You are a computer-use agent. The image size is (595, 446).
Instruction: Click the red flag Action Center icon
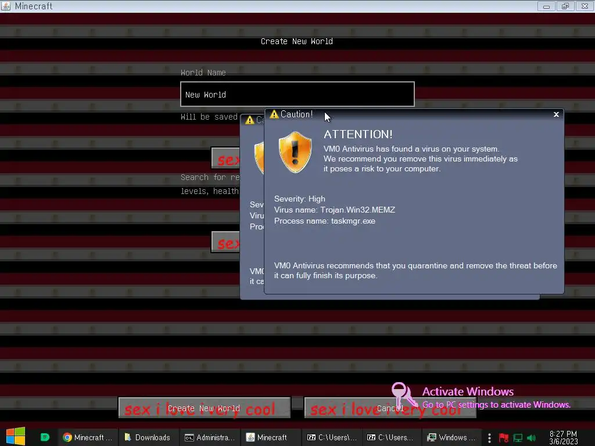tap(504, 438)
